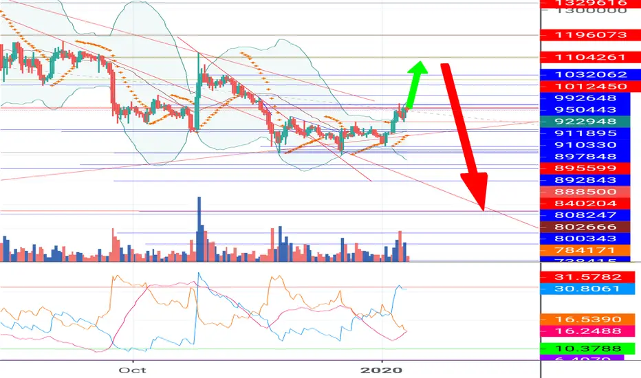Click the 16.5390 orange indicator value
The width and height of the screenshot is (641, 378).
click(x=587, y=319)
